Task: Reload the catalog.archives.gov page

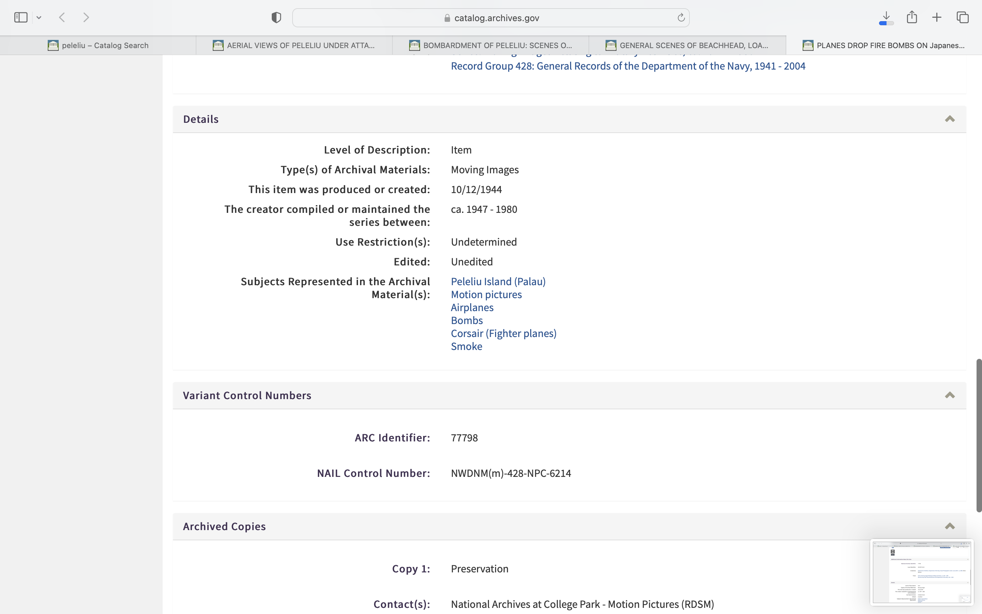Action: [681, 17]
